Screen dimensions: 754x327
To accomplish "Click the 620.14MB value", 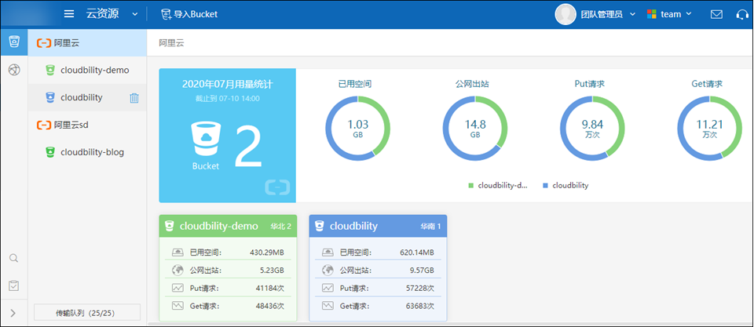I will [417, 253].
